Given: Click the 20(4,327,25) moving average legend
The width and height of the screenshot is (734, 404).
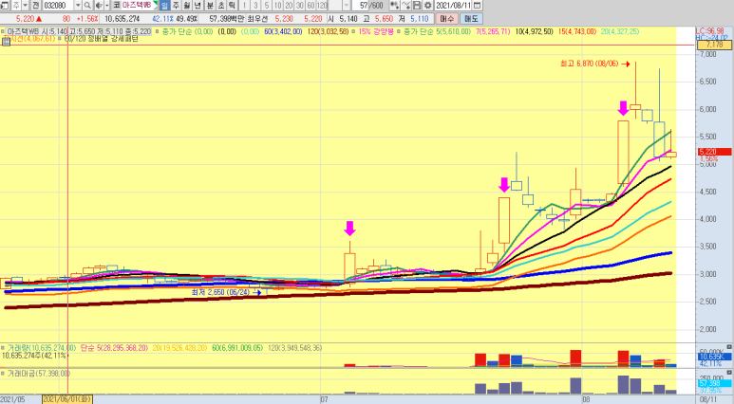Looking at the screenshot, I should click(620, 32).
